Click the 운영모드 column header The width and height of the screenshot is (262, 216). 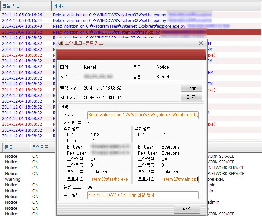click(40, 148)
